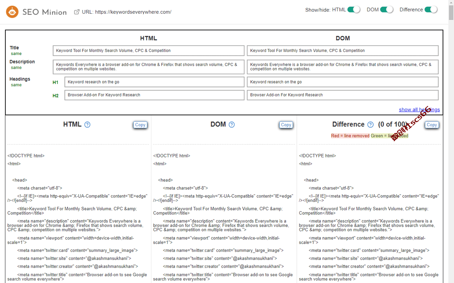
Task: Click the 'Headings' row label
Action: [20, 79]
